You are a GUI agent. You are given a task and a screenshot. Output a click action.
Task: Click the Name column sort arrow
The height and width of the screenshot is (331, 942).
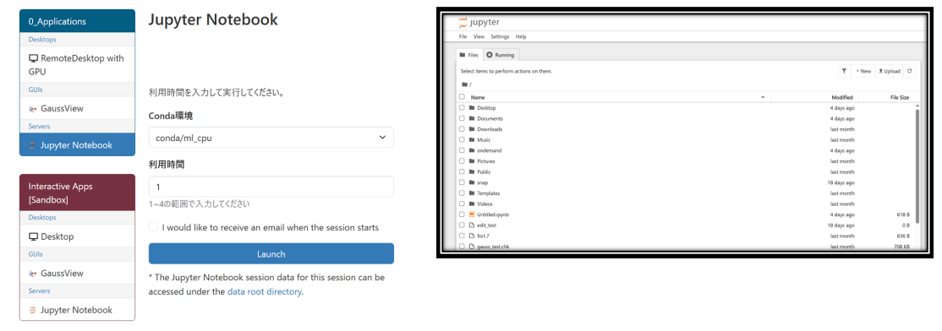[x=763, y=97]
